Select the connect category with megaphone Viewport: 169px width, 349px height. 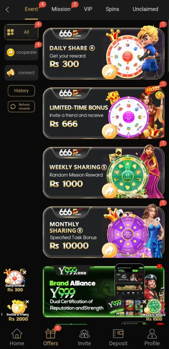(22, 73)
